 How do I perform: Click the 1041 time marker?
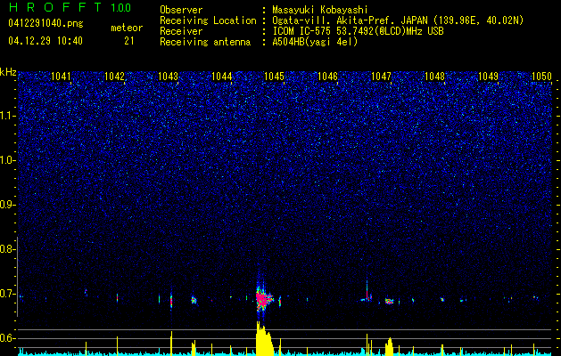[61, 77]
